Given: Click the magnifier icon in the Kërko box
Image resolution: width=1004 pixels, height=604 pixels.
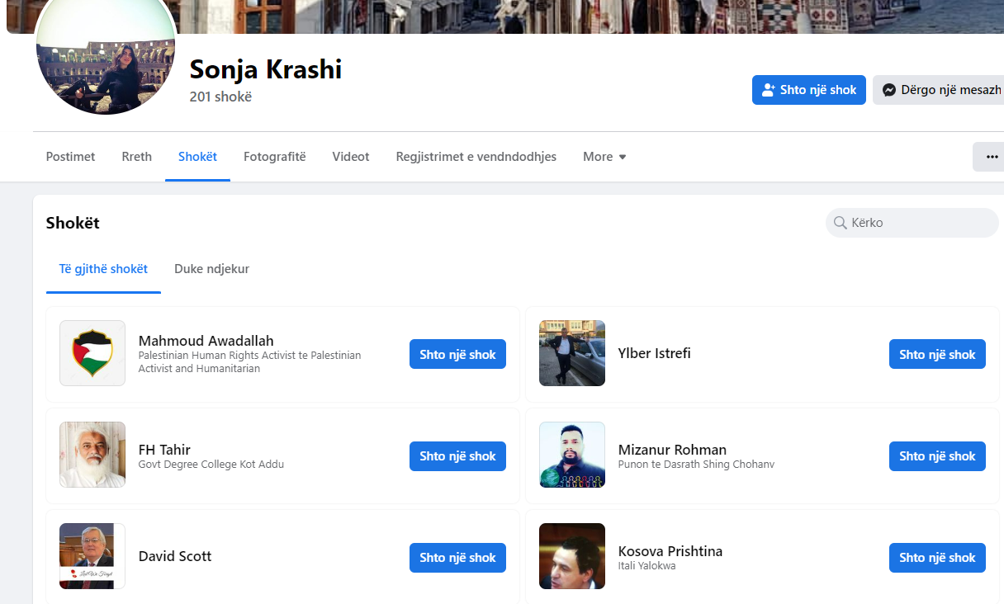Looking at the screenshot, I should coord(841,223).
